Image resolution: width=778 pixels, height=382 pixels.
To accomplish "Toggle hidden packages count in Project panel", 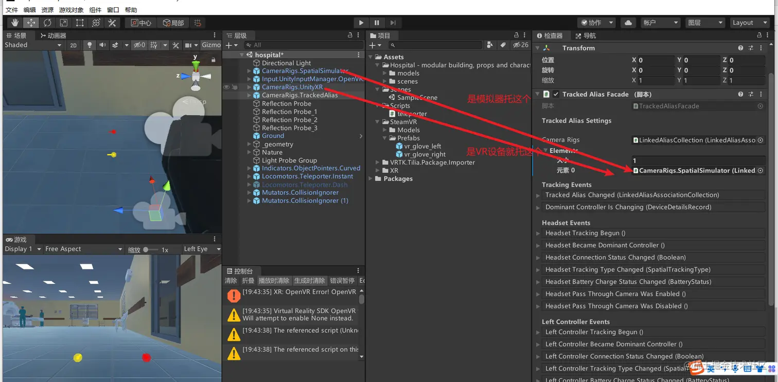I will coord(520,45).
